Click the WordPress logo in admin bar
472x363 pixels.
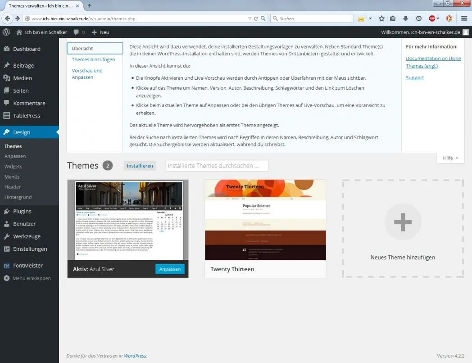coord(6,32)
